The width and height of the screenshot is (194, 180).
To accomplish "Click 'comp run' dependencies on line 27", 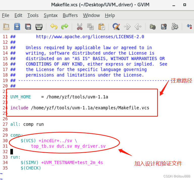I will tap(34, 124).
